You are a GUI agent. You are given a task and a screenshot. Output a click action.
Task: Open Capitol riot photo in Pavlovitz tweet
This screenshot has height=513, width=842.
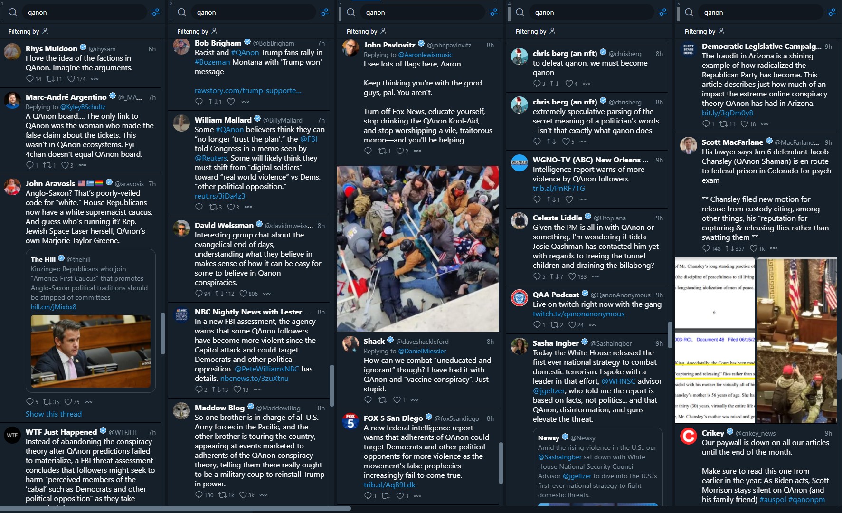[418, 248]
